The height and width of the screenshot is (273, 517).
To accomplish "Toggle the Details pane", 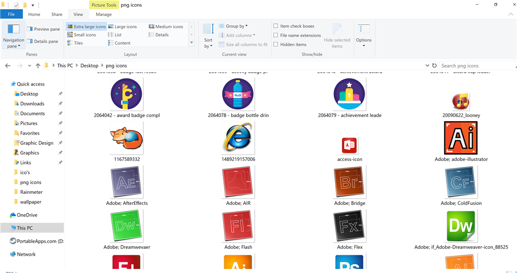I will click(x=42, y=41).
